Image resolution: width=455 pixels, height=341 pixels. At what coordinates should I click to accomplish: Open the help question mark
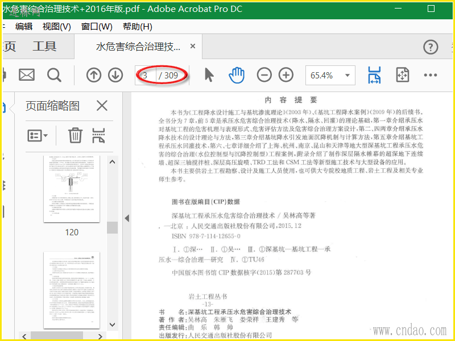[431, 47]
